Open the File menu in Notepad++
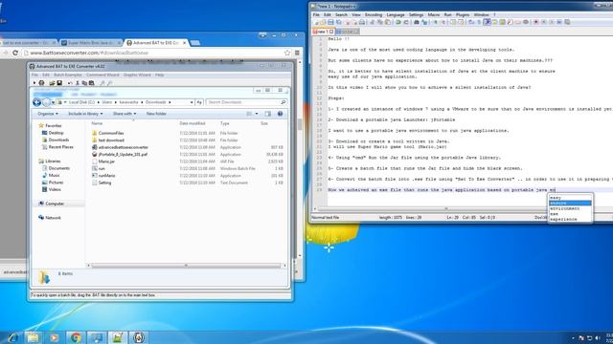 (x=316, y=15)
